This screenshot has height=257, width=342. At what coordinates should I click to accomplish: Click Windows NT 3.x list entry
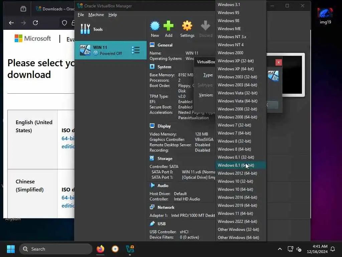pyautogui.click(x=241, y=37)
